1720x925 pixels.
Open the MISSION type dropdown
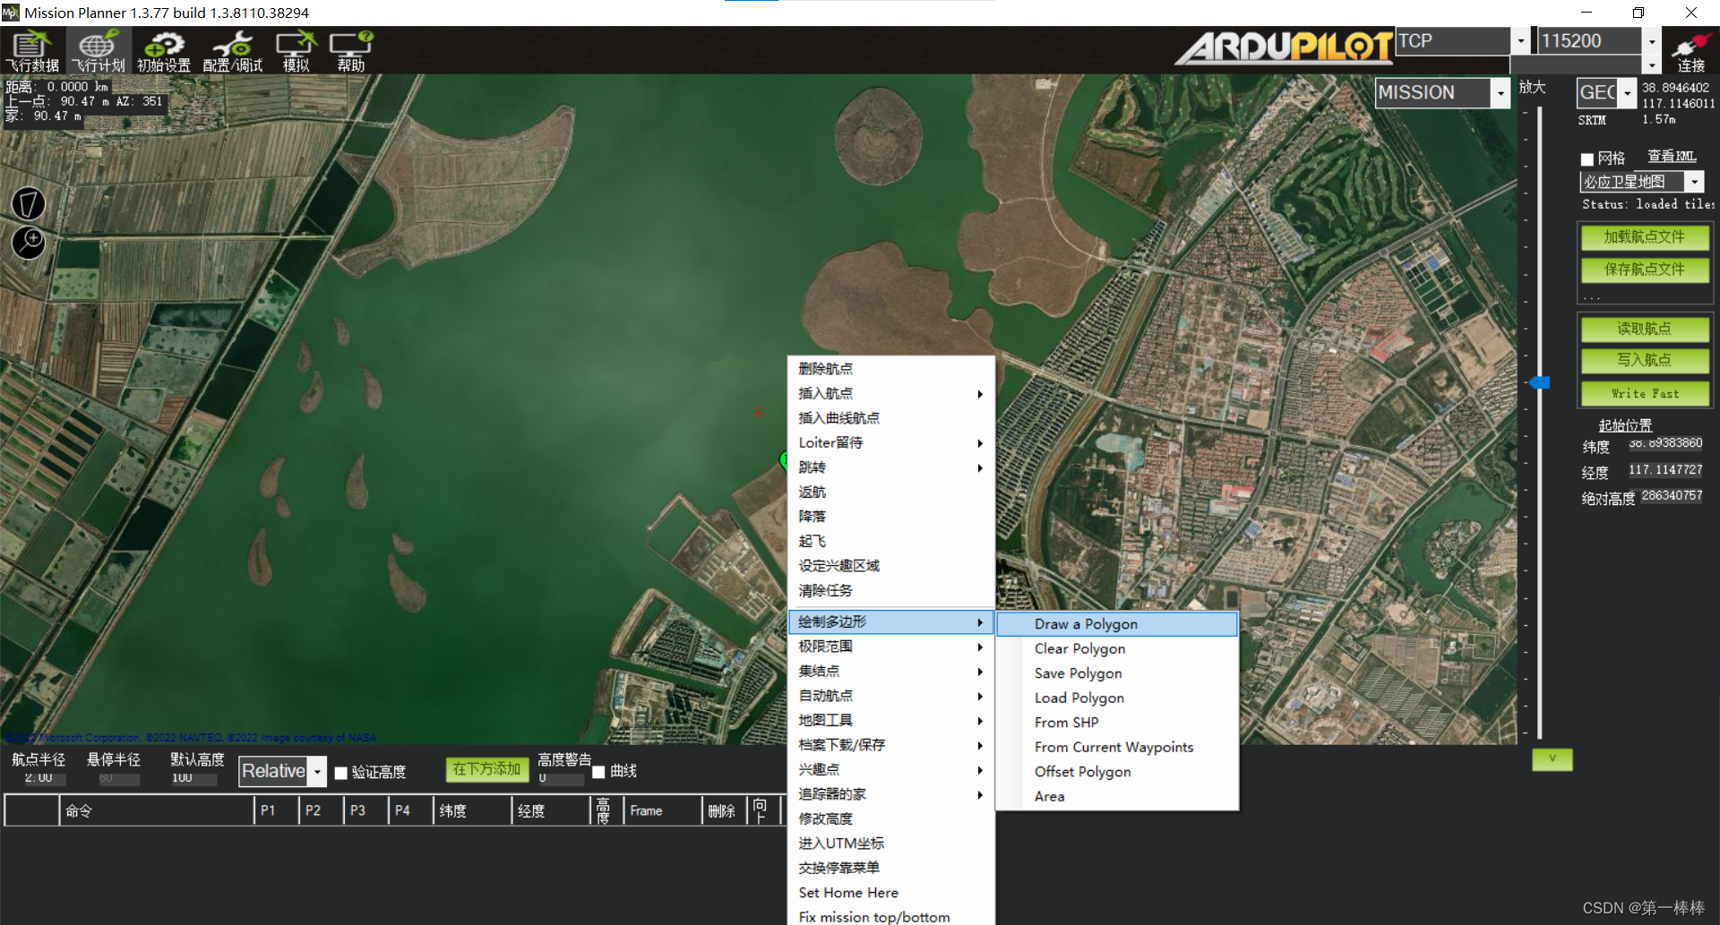coord(1501,93)
